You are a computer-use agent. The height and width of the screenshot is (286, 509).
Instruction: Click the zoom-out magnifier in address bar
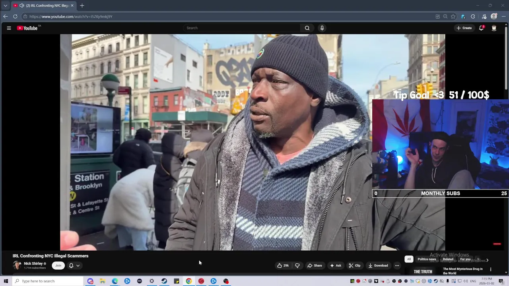[445, 16]
